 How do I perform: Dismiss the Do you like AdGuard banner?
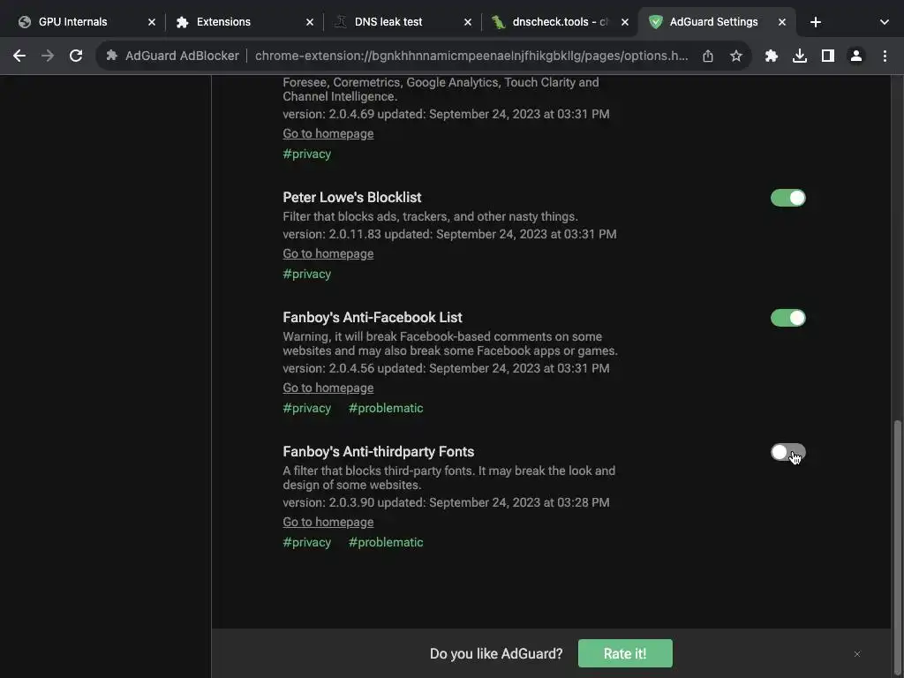click(x=856, y=654)
